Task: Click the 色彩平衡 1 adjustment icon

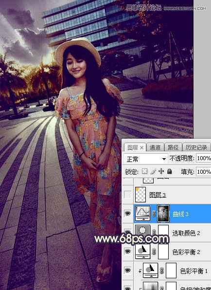Action: pyautogui.click(x=150, y=270)
